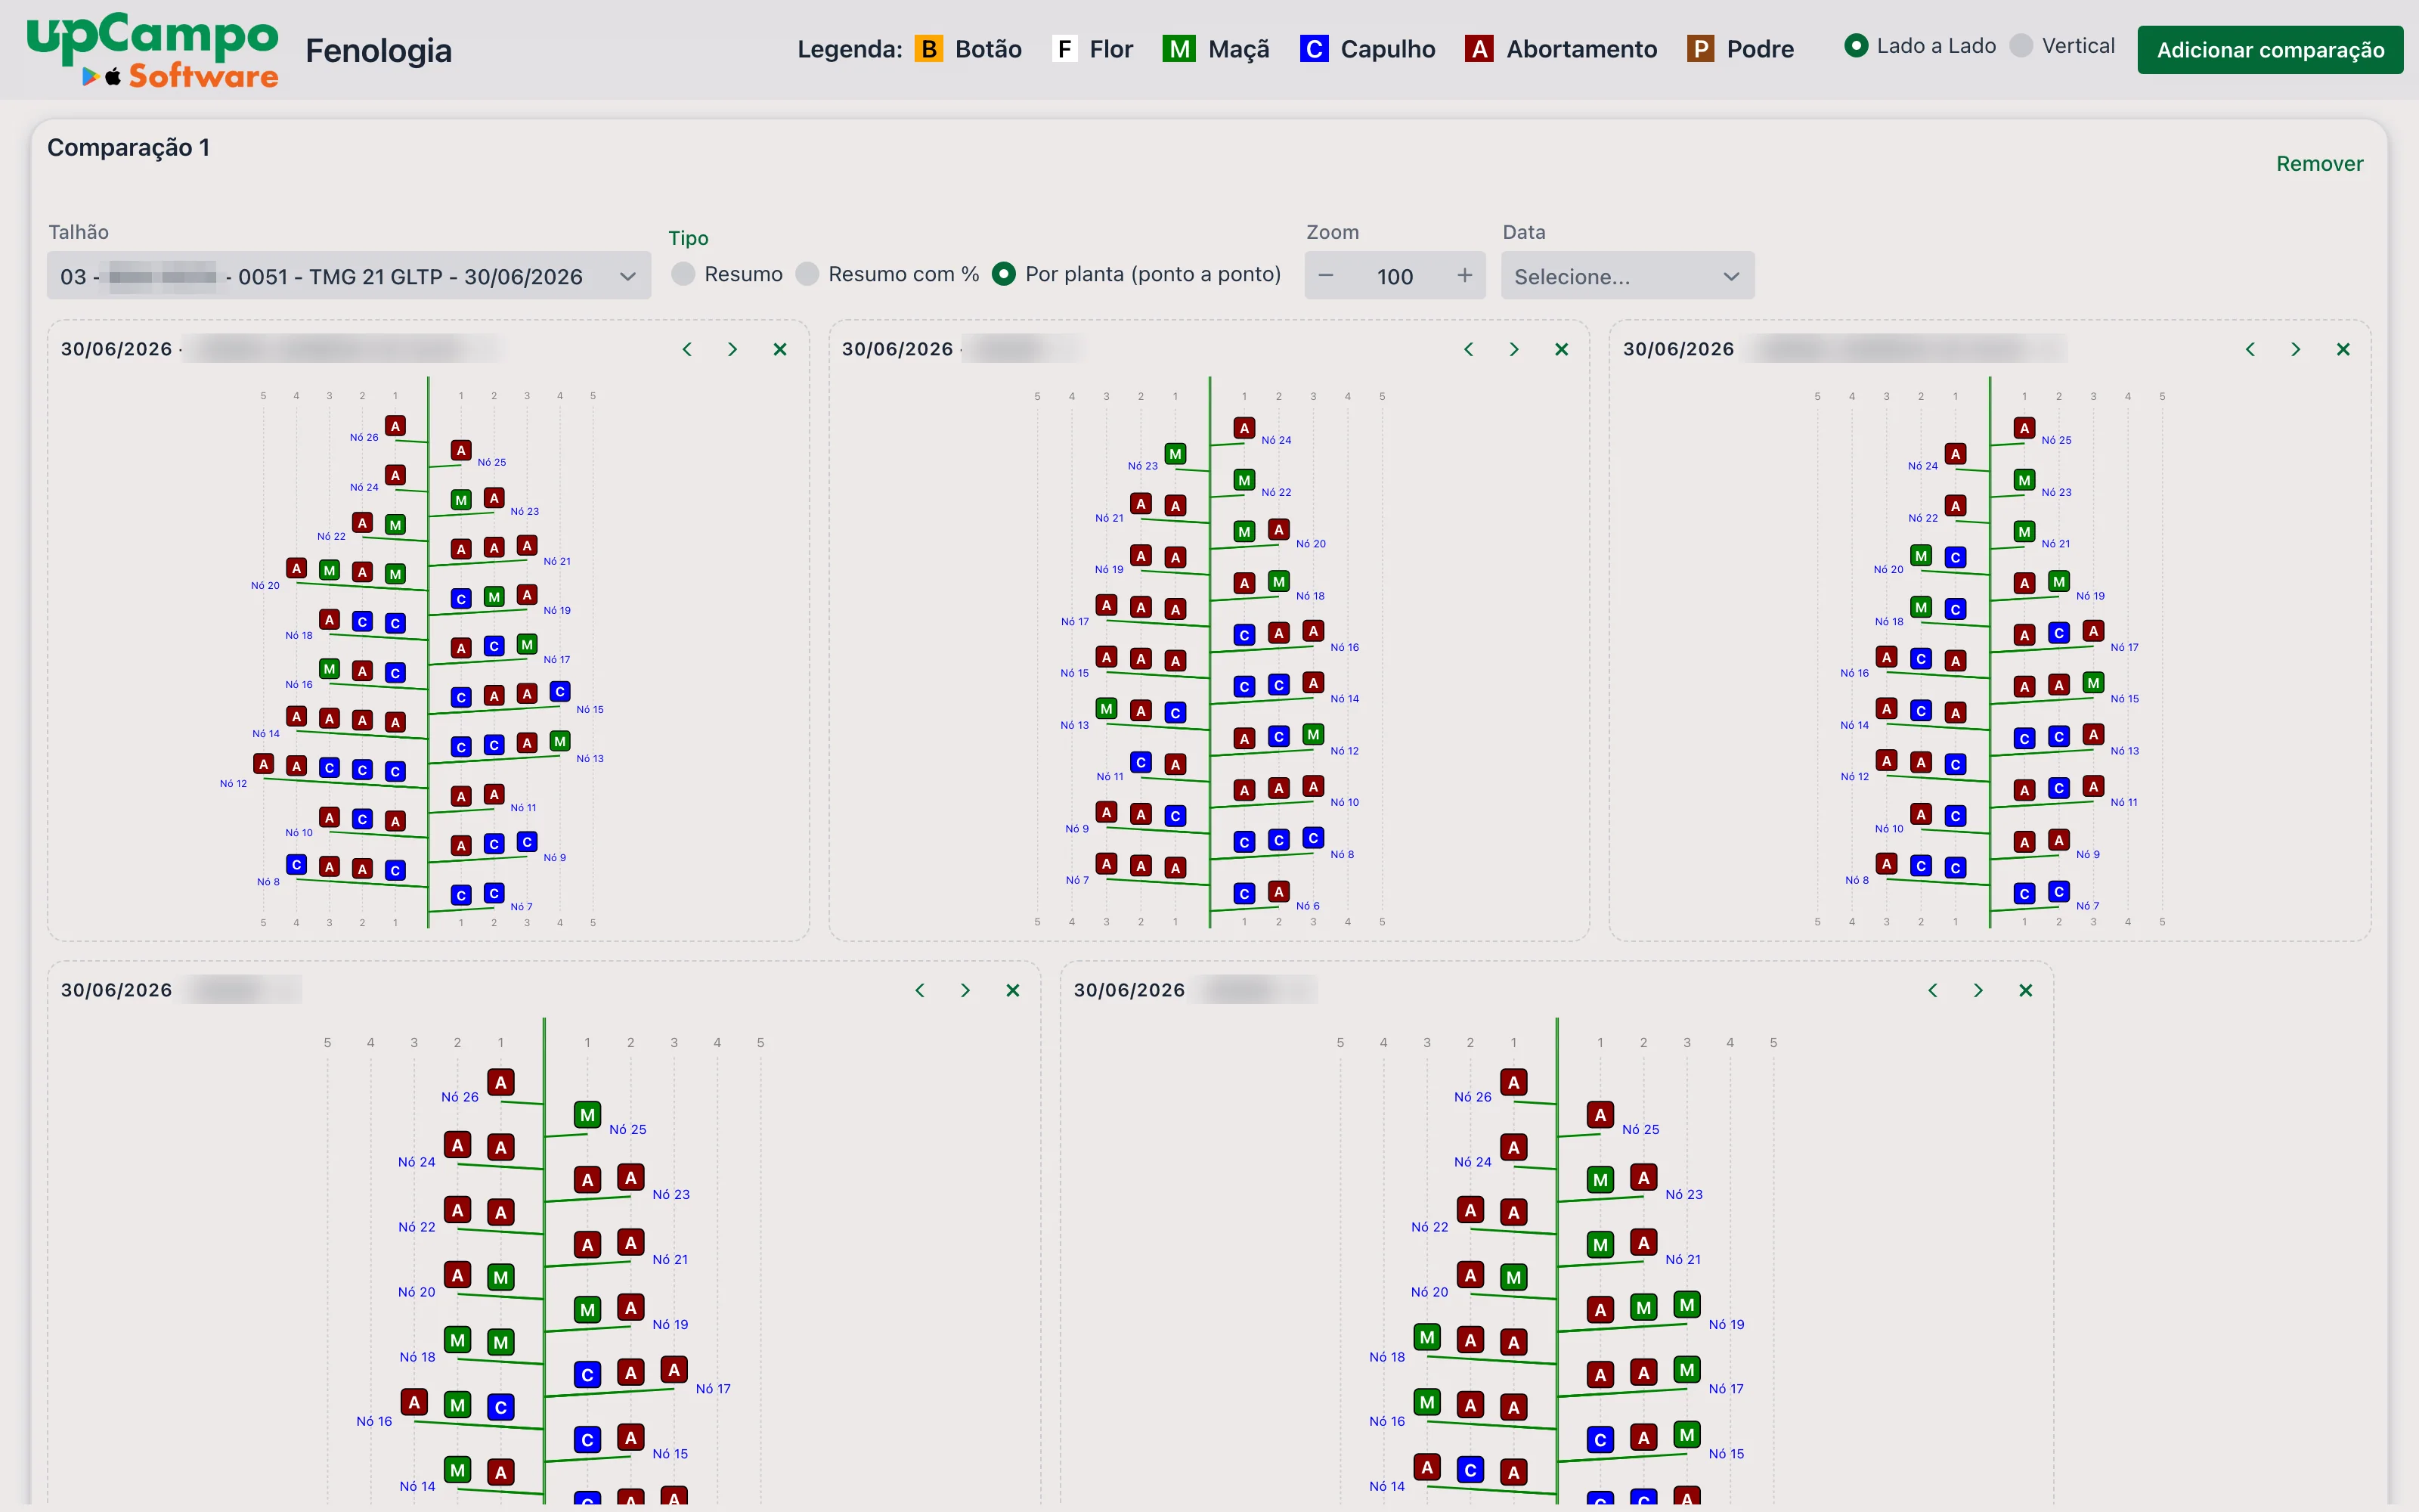The image size is (2419, 1512).
Task: Go to next plant in first panel
Action: point(733,349)
